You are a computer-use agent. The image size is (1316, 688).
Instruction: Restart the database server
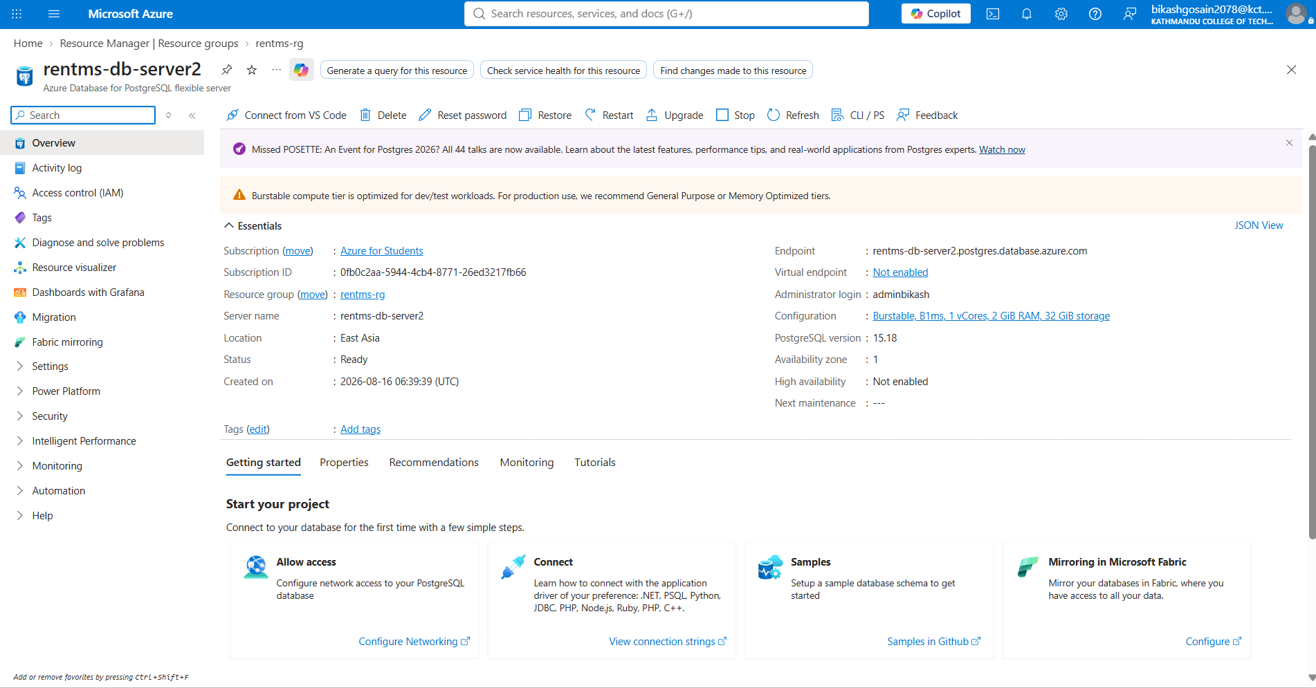click(x=609, y=115)
